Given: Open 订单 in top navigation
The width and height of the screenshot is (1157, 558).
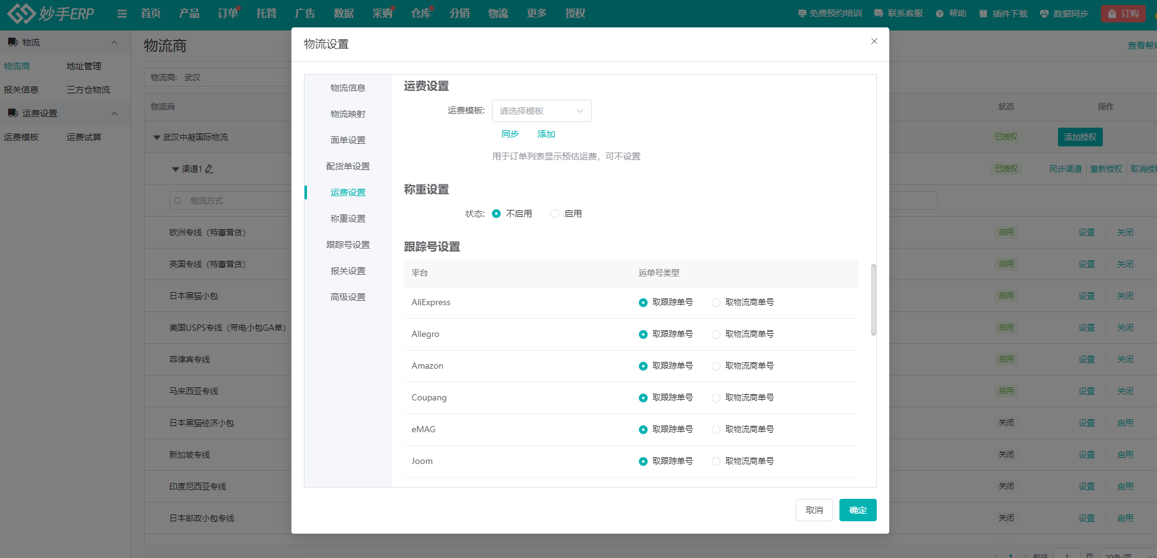Looking at the screenshot, I should coord(228,14).
